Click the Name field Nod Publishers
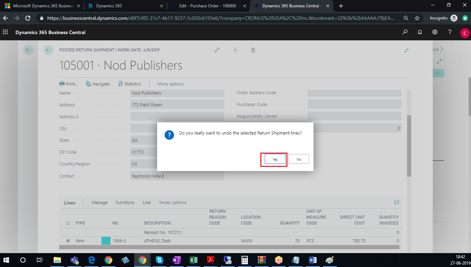 177,93
